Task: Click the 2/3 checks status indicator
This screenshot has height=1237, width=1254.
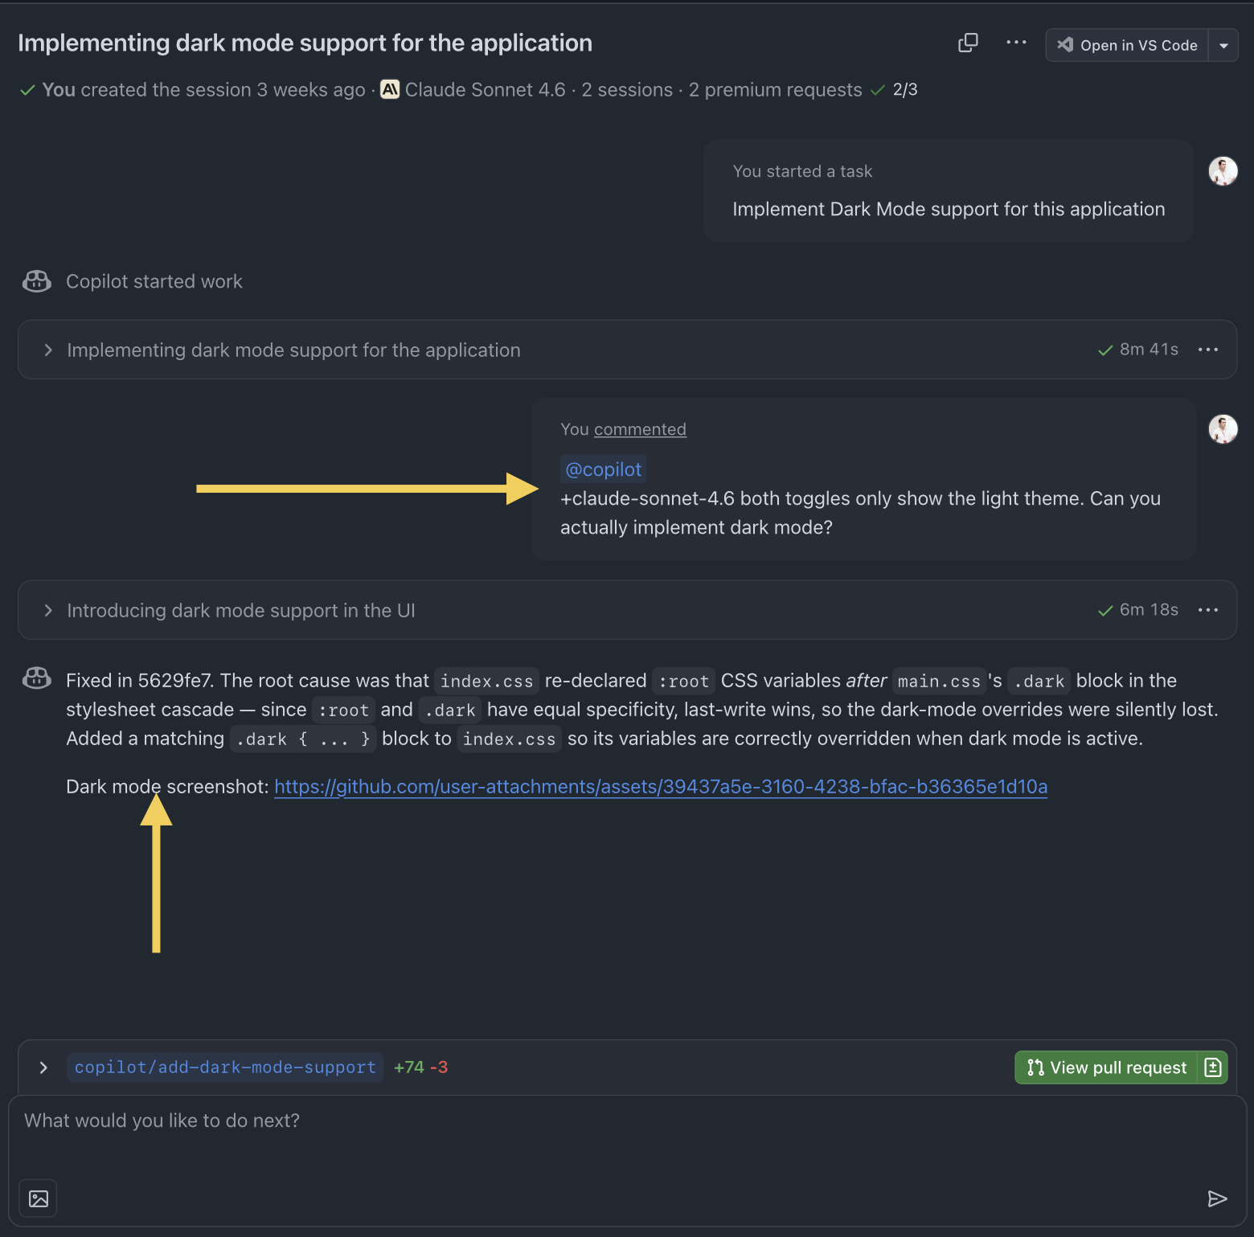Action: [895, 90]
